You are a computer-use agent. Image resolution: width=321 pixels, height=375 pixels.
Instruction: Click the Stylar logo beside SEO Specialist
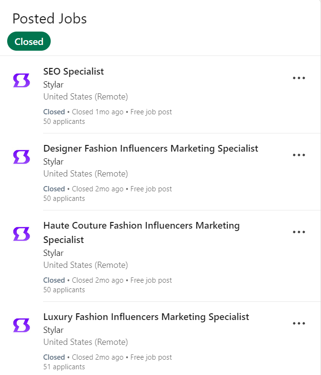click(22, 80)
